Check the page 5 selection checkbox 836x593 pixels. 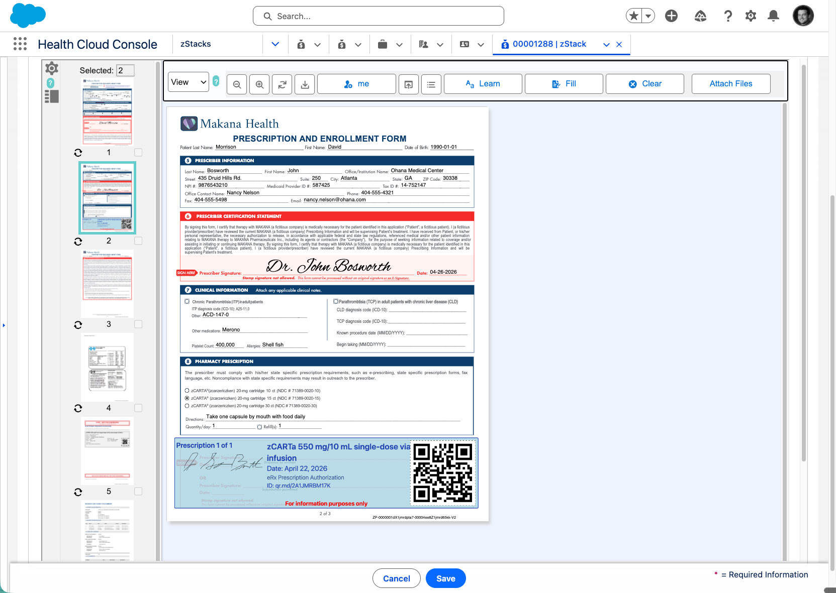pos(138,492)
